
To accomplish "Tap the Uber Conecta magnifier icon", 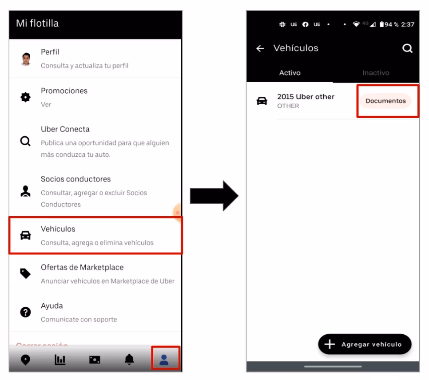I will (x=25, y=142).
